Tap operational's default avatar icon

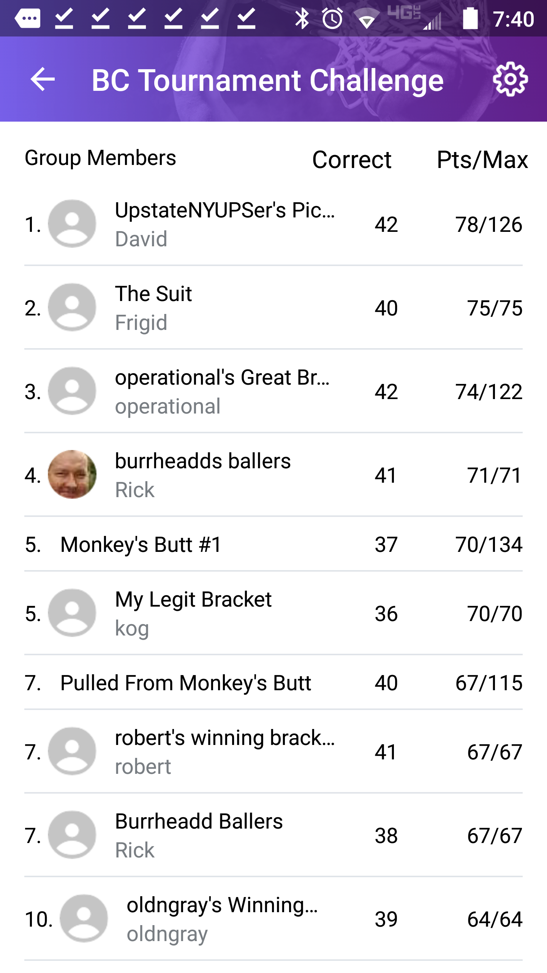[72, 391]
